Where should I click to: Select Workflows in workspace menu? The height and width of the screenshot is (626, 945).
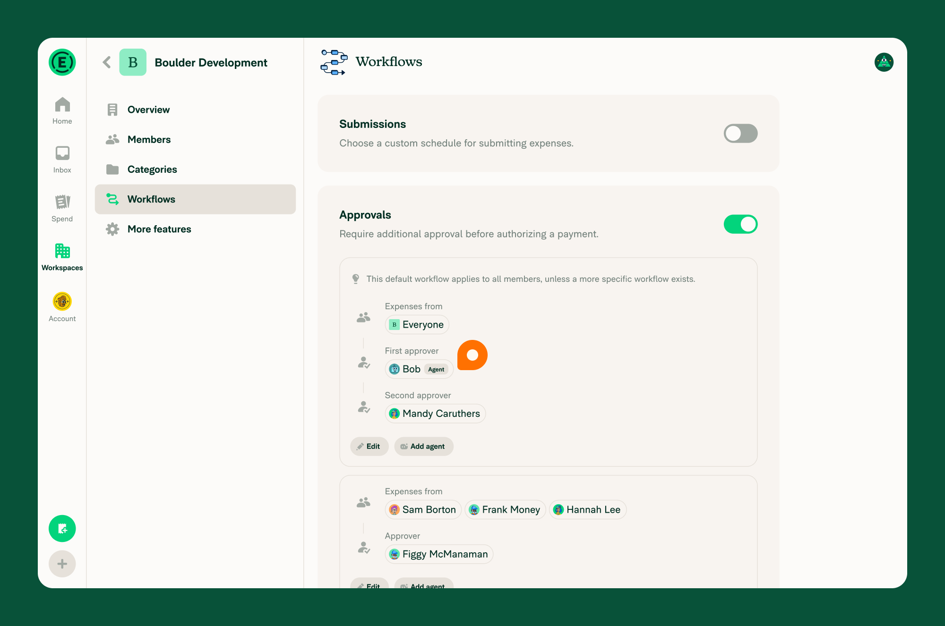tap(195, 199)
